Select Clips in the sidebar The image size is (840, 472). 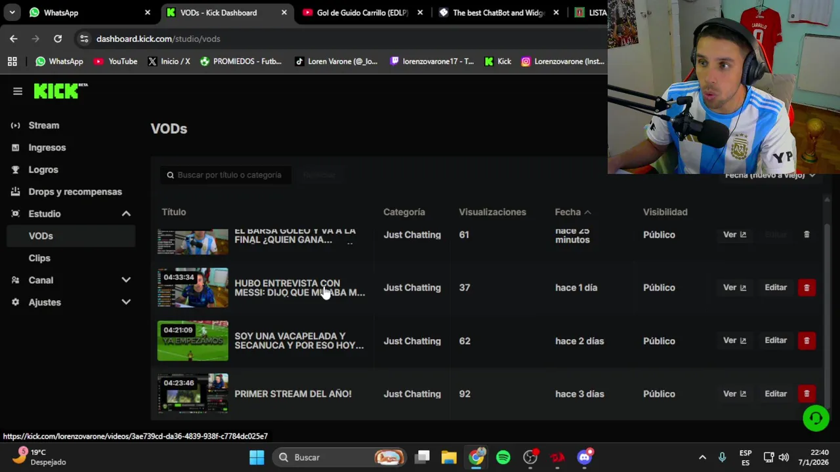(39, 258)
